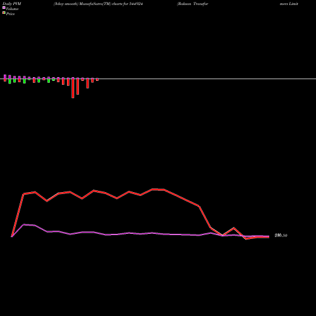This screenshot has height=316, width=316.
Task: Click the 'Price' legend label
Action: [x=10, y=14]
